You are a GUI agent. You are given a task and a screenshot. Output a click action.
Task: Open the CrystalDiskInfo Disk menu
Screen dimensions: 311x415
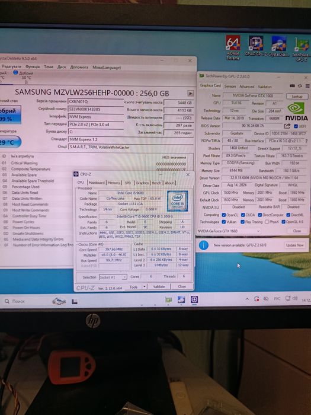[x=62, y=67]
